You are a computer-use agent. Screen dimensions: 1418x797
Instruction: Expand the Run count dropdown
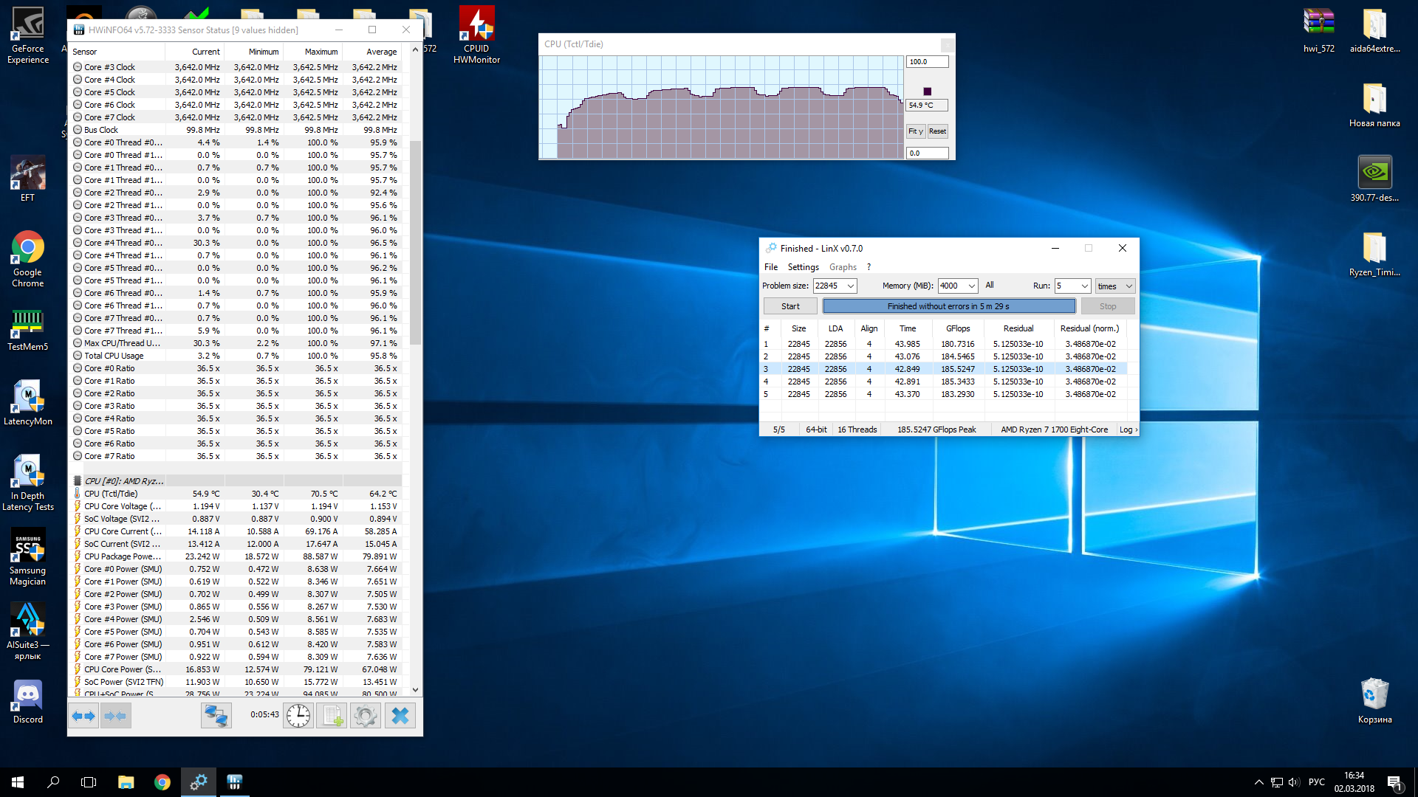point(1084,286)
